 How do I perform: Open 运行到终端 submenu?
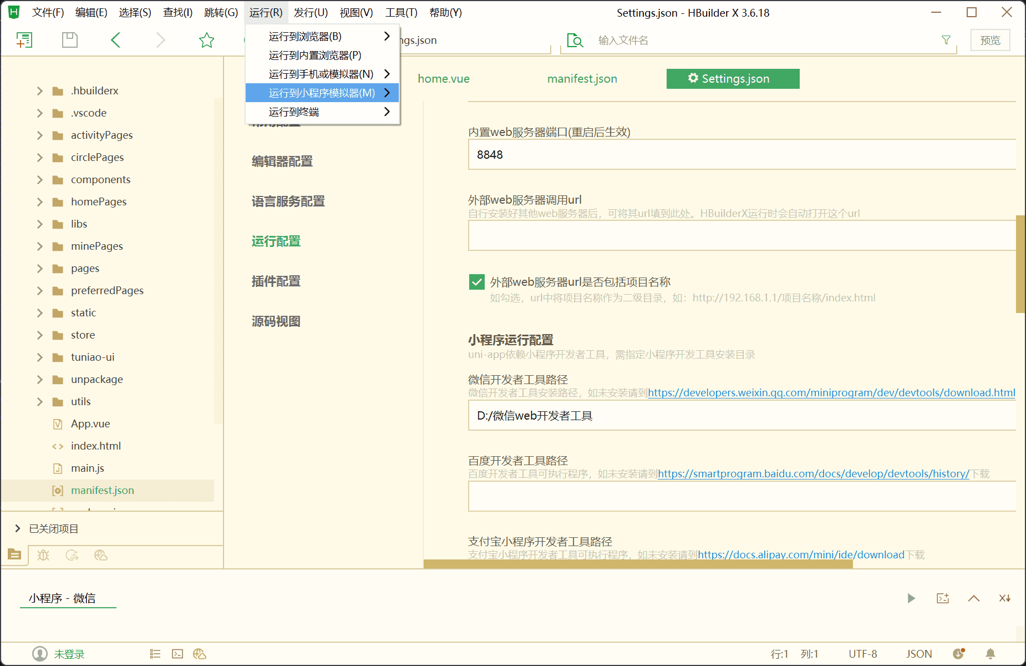point(322,112)
